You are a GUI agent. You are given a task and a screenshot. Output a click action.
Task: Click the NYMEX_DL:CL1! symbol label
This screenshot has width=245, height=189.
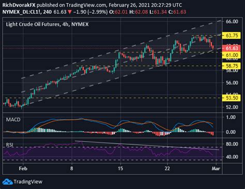click(22, 12)
